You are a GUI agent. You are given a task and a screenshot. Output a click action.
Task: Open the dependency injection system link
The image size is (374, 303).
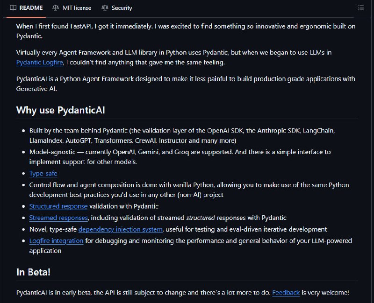(121, 229)
